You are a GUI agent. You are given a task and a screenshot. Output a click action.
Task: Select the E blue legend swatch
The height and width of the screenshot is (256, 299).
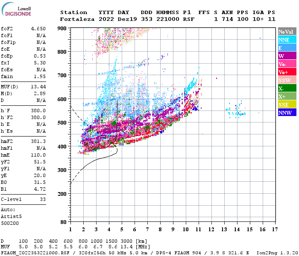287,48
